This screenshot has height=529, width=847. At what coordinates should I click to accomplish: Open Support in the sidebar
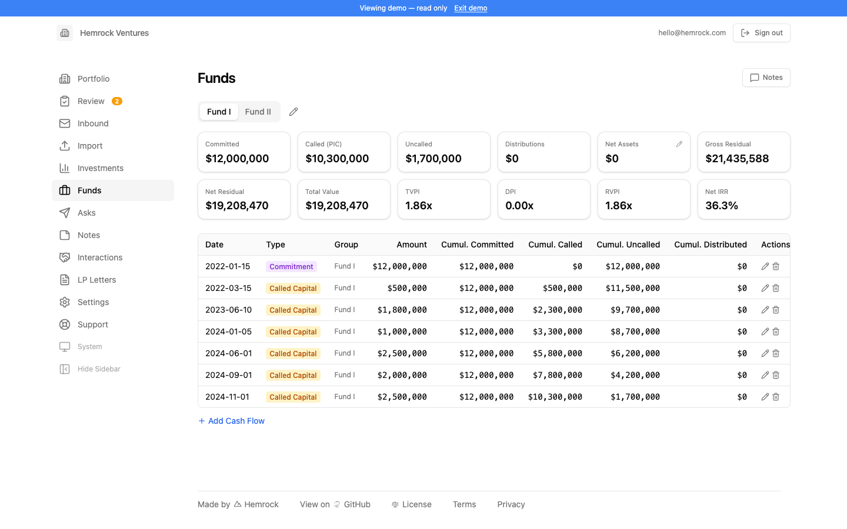pos(113,324)
